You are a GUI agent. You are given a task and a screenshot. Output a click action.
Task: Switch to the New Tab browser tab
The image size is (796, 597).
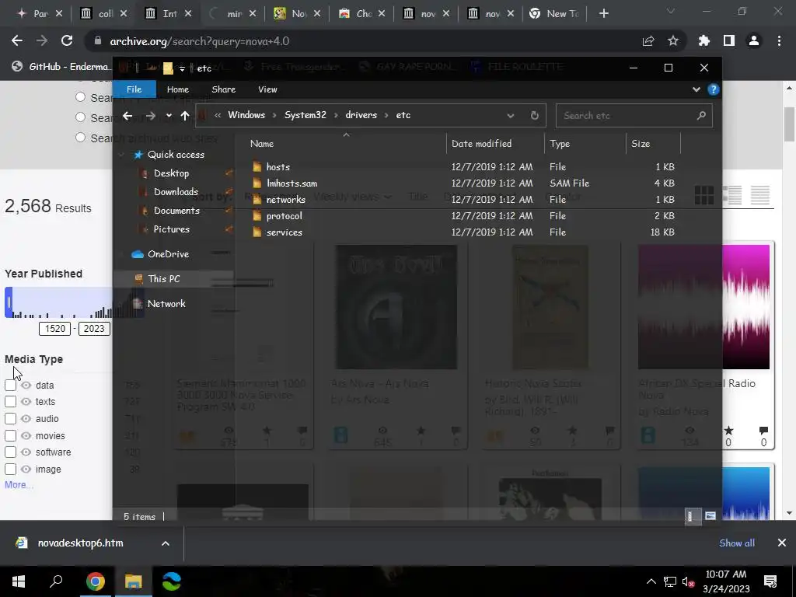click(553, 14)
